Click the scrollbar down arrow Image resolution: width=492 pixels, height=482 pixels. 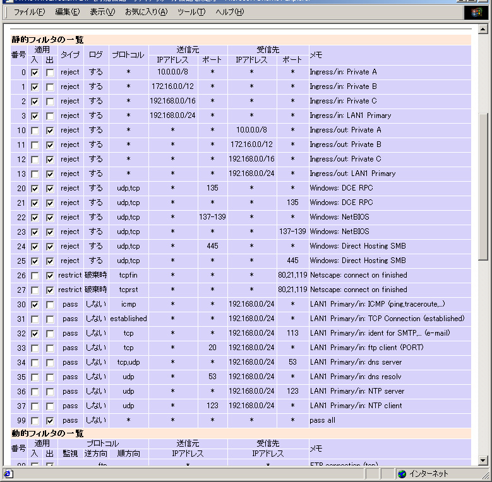tap(483, 460)
